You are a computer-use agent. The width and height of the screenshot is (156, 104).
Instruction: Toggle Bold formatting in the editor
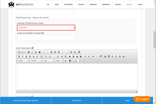tap(19, 56)
